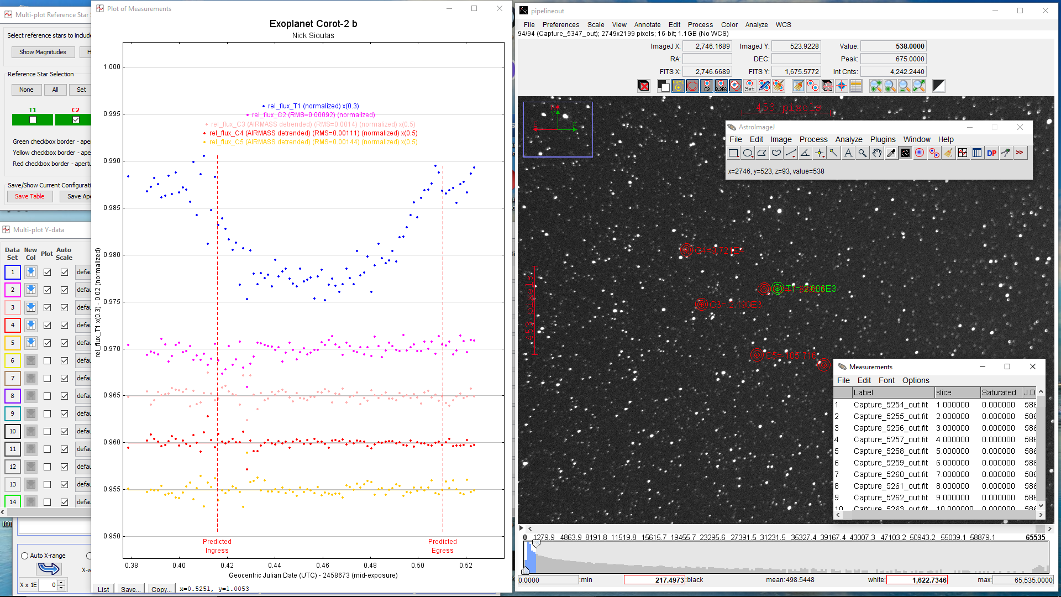Viewport: 1061px width, 597px height.
Task: Open New Col dropdown for data set 4
Action: pyautogui.click(x=31, y=325)
